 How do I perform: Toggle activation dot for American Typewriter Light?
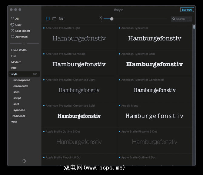coord(44,28)
